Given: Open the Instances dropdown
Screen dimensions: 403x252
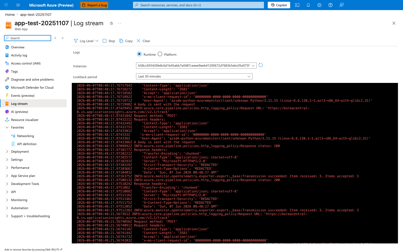Looking at the screenshot, I should coord(196,66).
